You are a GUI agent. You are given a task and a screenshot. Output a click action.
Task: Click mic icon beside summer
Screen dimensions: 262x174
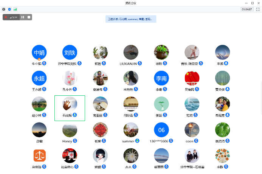coord(137,141)
